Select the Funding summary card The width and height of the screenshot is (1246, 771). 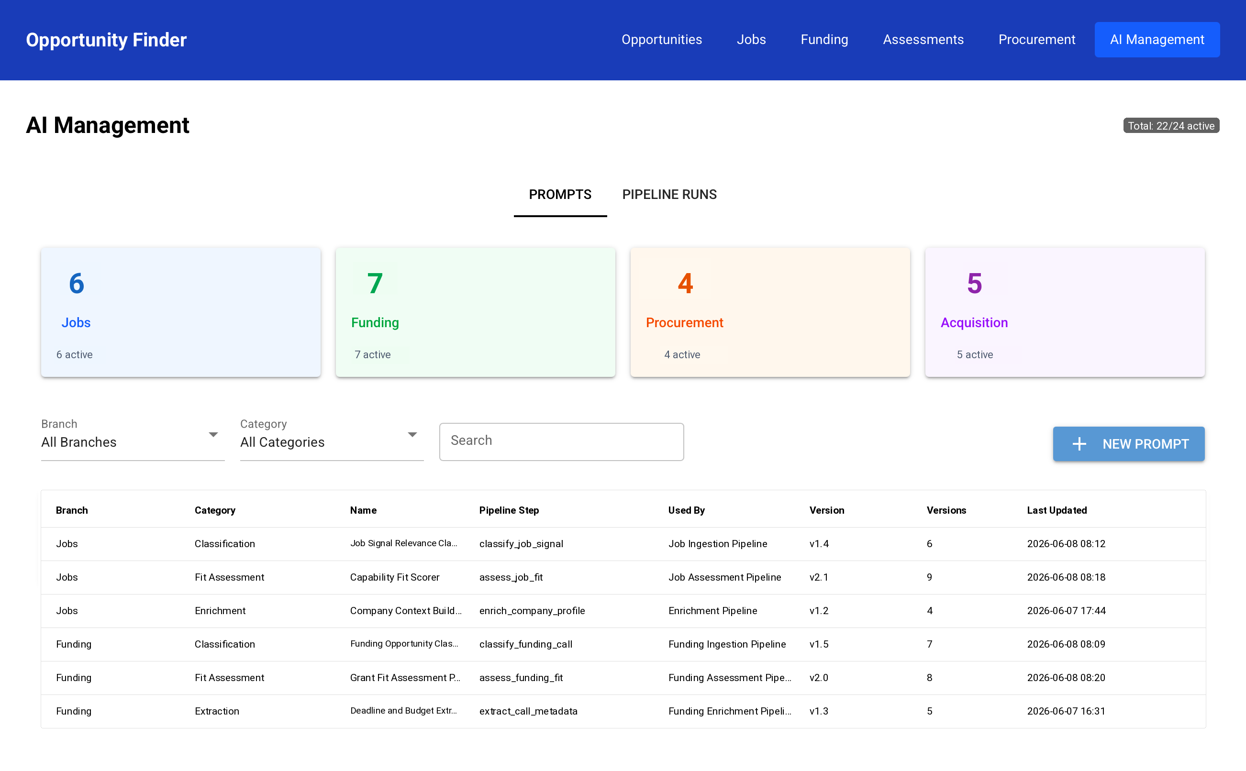[x=475, y=312]
